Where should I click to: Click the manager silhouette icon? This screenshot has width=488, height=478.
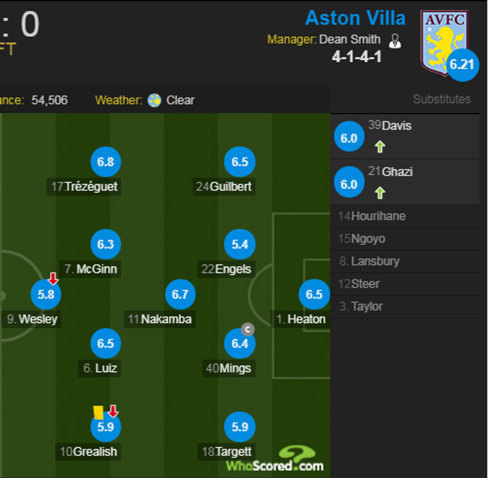[x=395, y=40]
